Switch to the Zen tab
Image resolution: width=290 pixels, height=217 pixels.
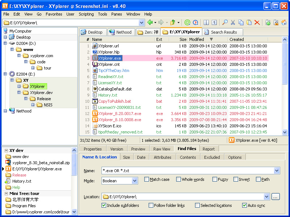tap(148, 32)
